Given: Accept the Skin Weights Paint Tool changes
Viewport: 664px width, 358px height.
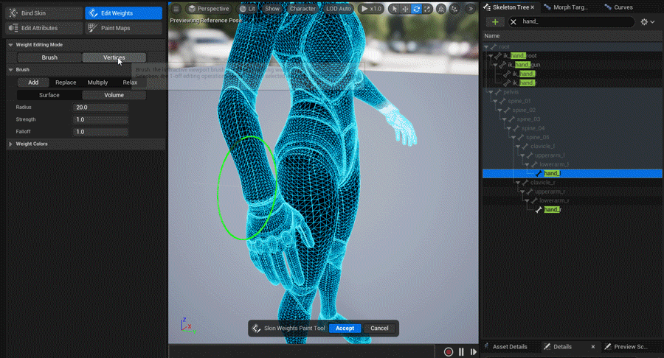Looking at the screenshot, I should pos(345,329).
